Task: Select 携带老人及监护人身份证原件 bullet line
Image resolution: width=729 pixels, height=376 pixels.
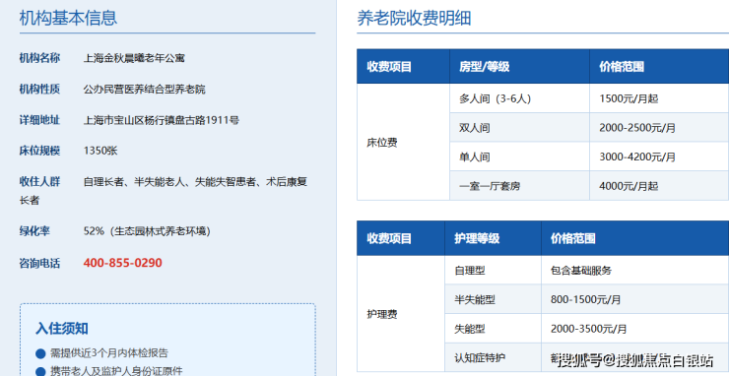Action: point(116,371)
